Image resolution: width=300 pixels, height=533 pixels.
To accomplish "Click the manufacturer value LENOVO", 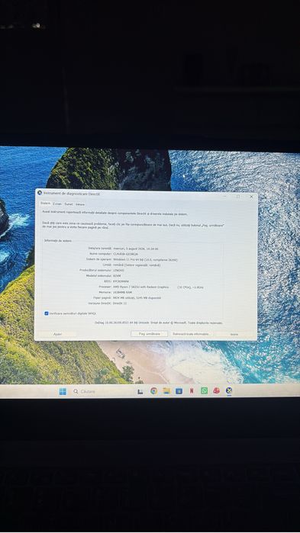I will click(119, 270).
